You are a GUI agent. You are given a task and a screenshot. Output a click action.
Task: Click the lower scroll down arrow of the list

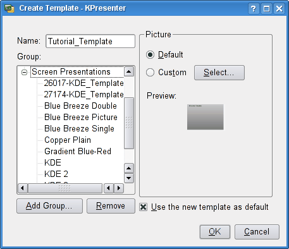click(x=129, y=178)
